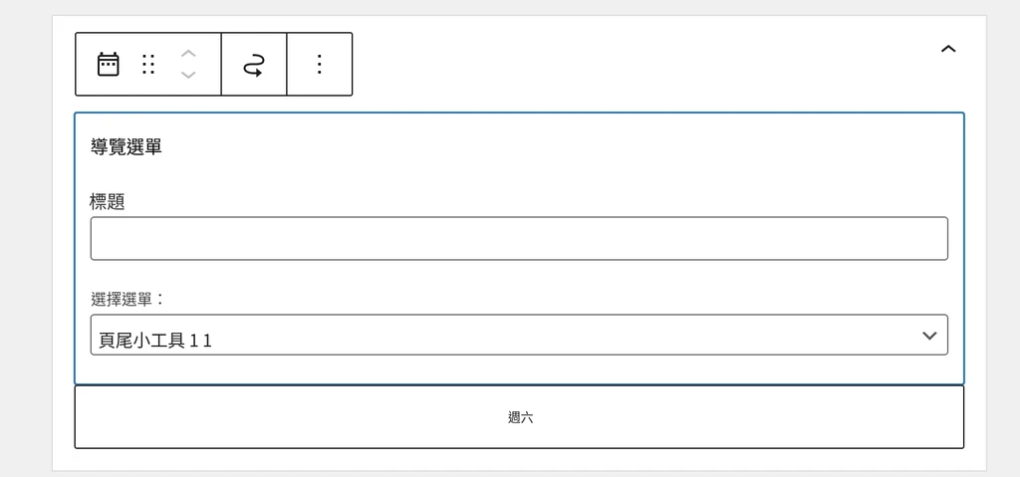
Task: Click the 選擇選單： label text
Action: pos(128,300)
